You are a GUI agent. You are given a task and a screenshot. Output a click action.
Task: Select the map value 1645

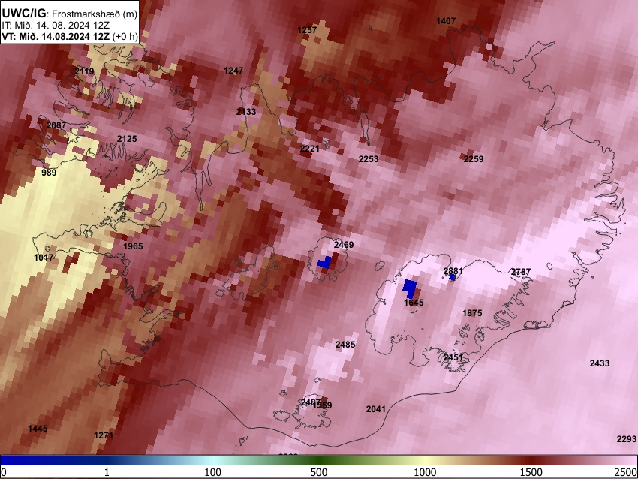[x=414, y=303]
